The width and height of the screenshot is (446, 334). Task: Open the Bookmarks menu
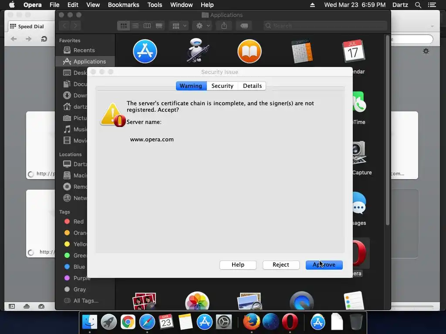click(x=123, y=5)
